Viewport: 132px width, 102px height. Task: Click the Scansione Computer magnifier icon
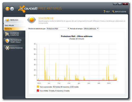point(7,34)
